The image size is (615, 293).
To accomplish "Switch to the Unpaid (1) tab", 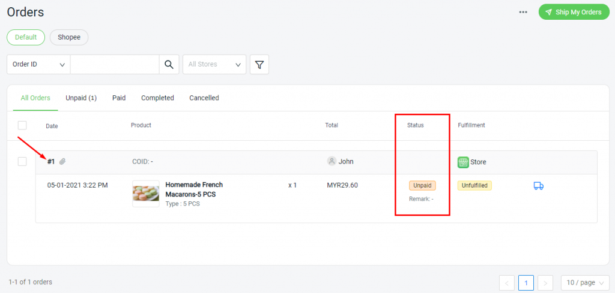I will pos(81,98).
